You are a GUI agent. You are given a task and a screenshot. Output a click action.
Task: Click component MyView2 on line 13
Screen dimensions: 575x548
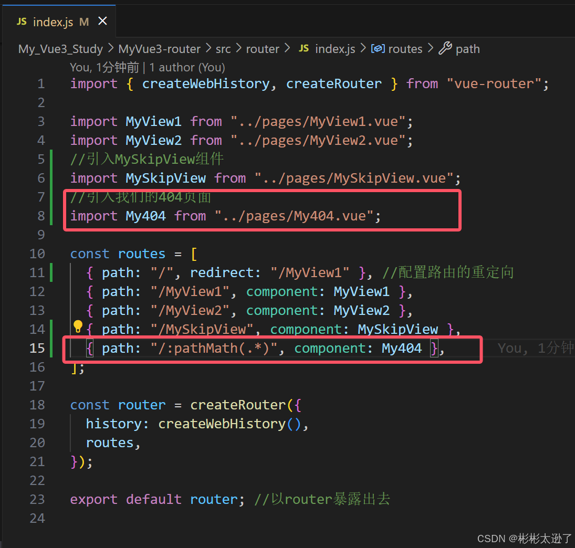pos(361,310)
